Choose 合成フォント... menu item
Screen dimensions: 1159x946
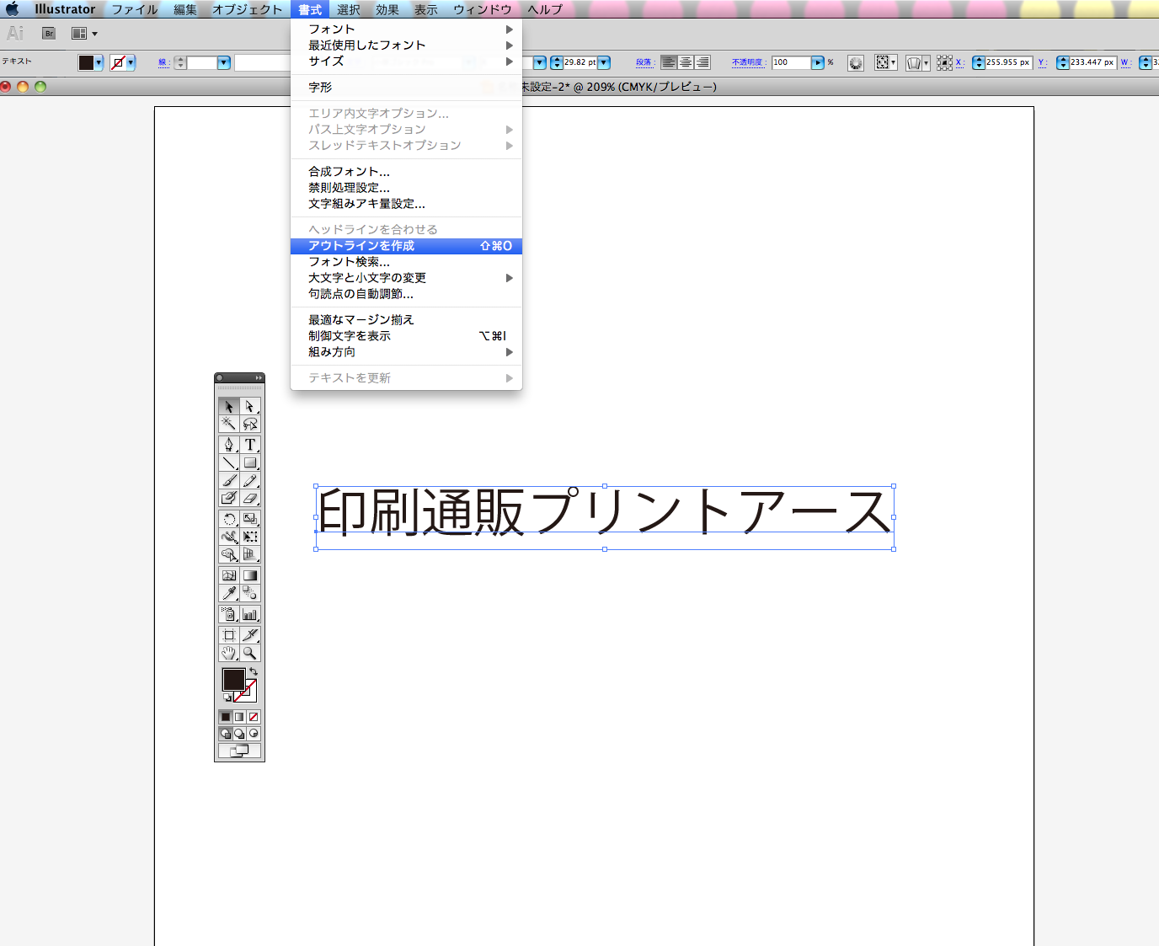click(x=406, y=172)
